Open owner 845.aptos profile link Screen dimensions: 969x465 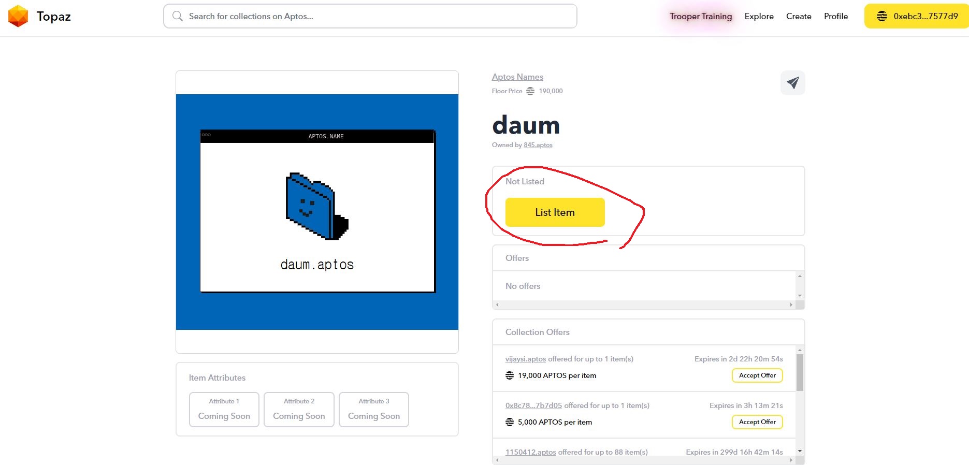(538, 145)
